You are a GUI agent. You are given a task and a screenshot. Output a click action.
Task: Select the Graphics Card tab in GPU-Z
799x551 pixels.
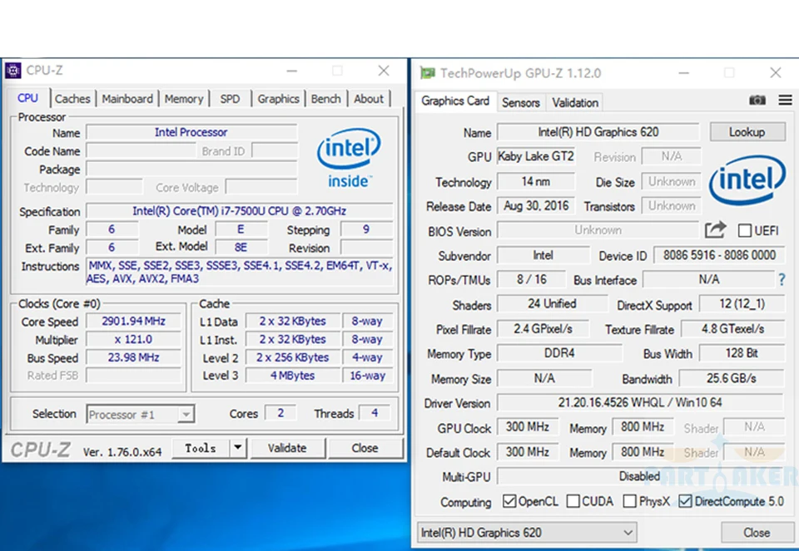click(455, 101)
